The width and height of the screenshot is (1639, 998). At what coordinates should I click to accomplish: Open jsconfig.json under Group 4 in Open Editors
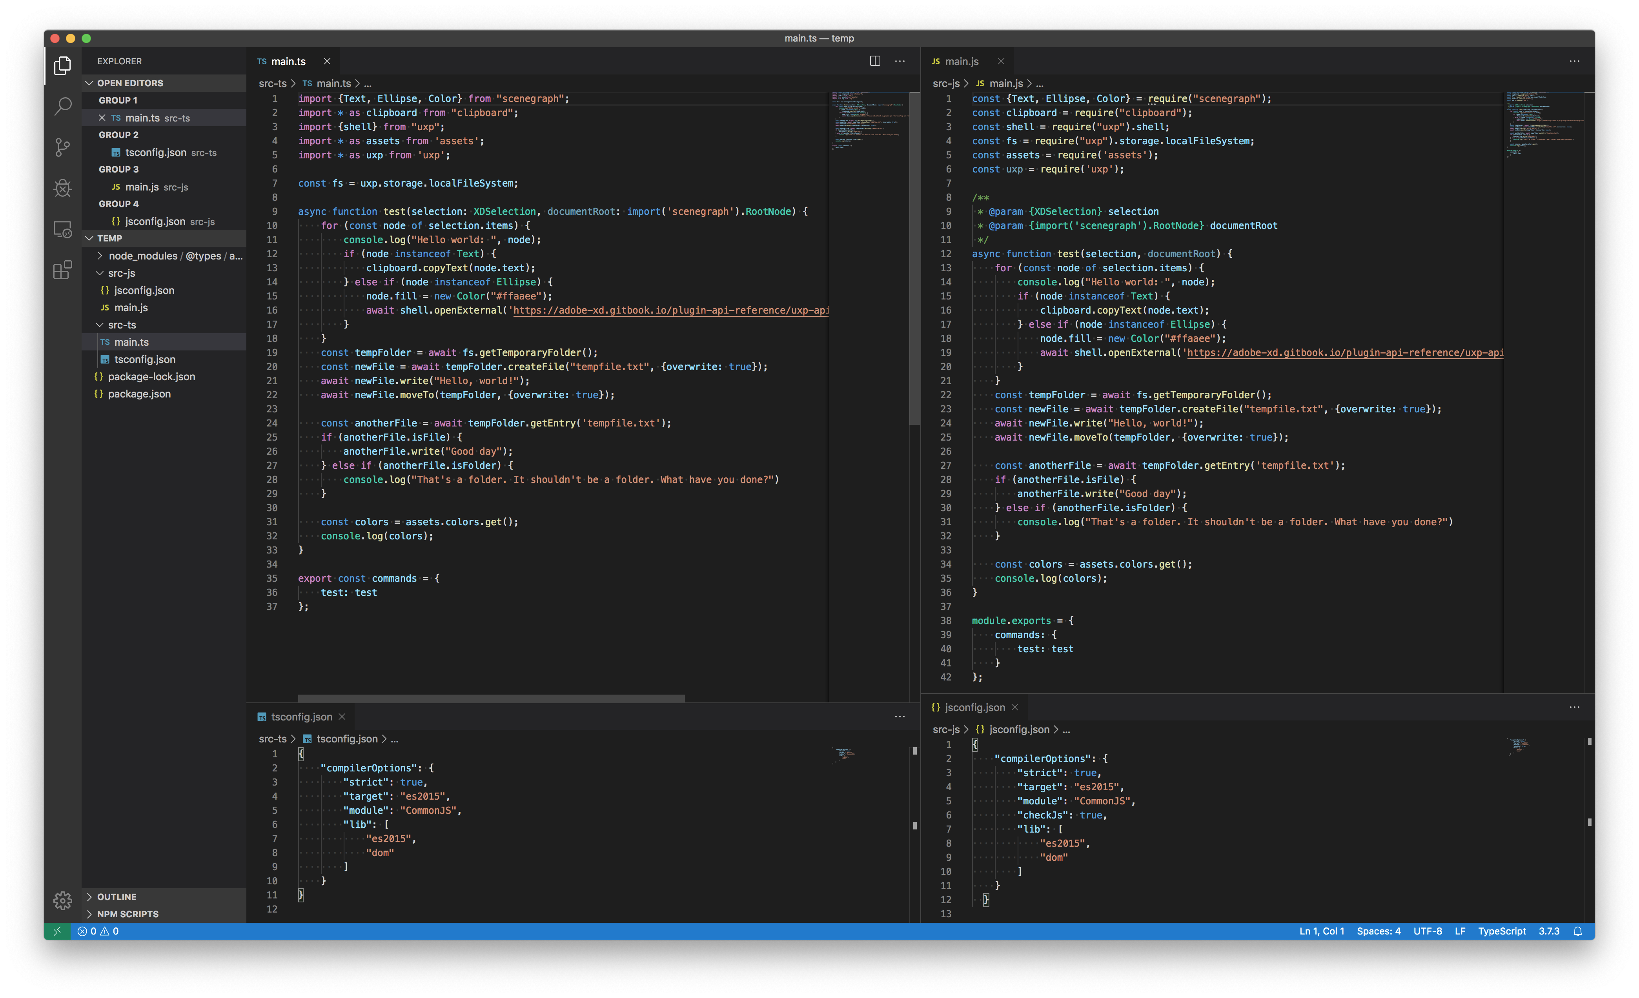pos(164,221)
